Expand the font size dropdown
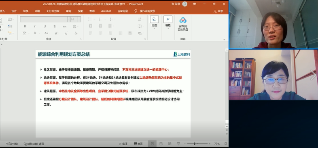318x148 pixels. (79, 19)
